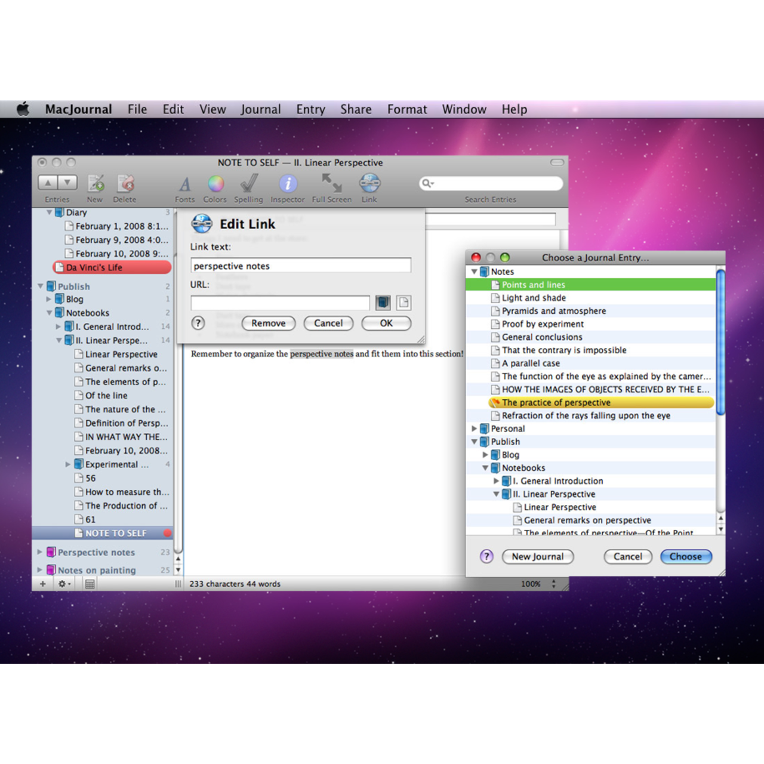Enter Full Screen mode
This screenshot has width=764, height=764.
332,184
